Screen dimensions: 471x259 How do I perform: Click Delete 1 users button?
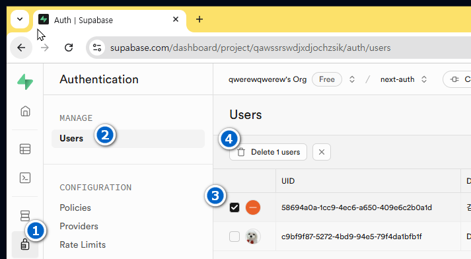[268, 152]
